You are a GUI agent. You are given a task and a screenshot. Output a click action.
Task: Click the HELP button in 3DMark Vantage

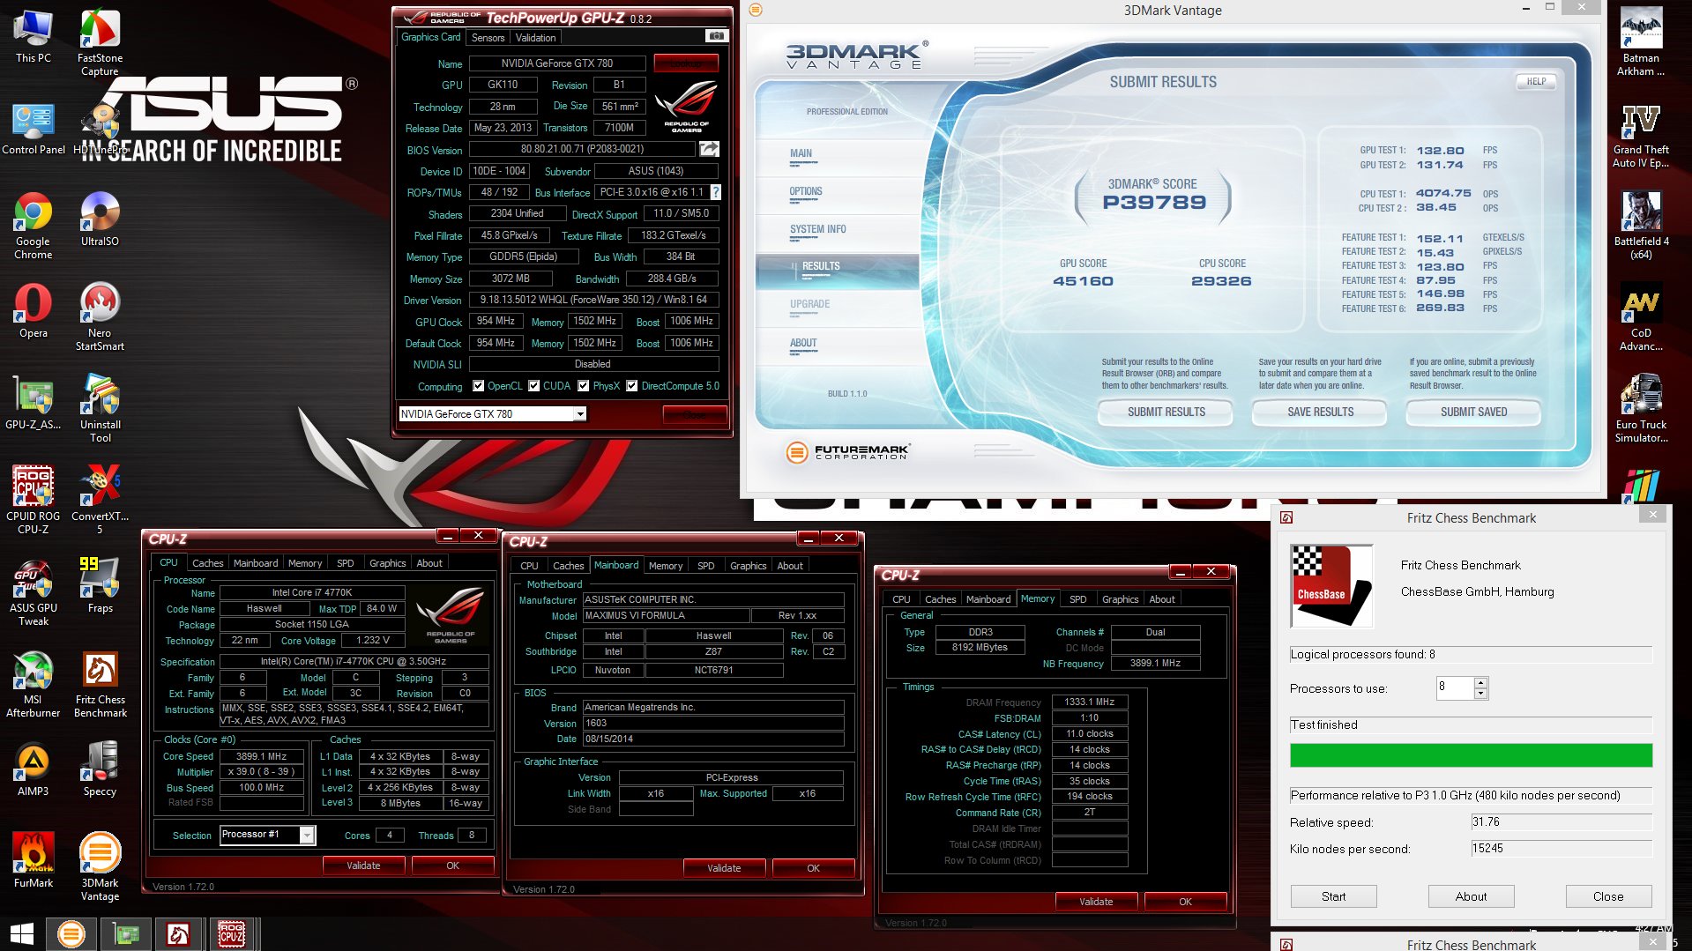[1536, 81]
